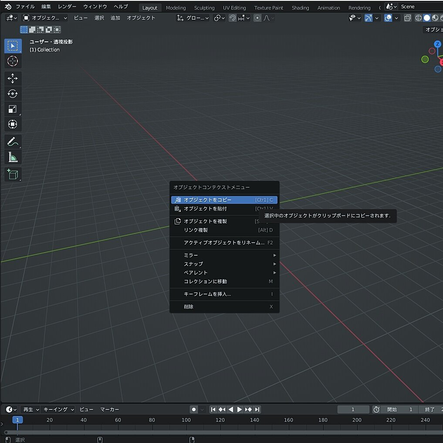The image size is (443, 443).
Task: Switch to solid viewport shading
Action: [x=427, y=18]
